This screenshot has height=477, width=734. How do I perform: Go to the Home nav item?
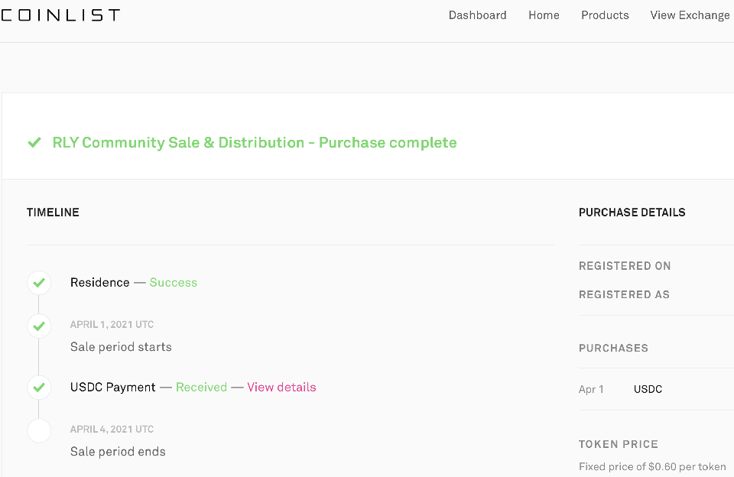(544, 15)
